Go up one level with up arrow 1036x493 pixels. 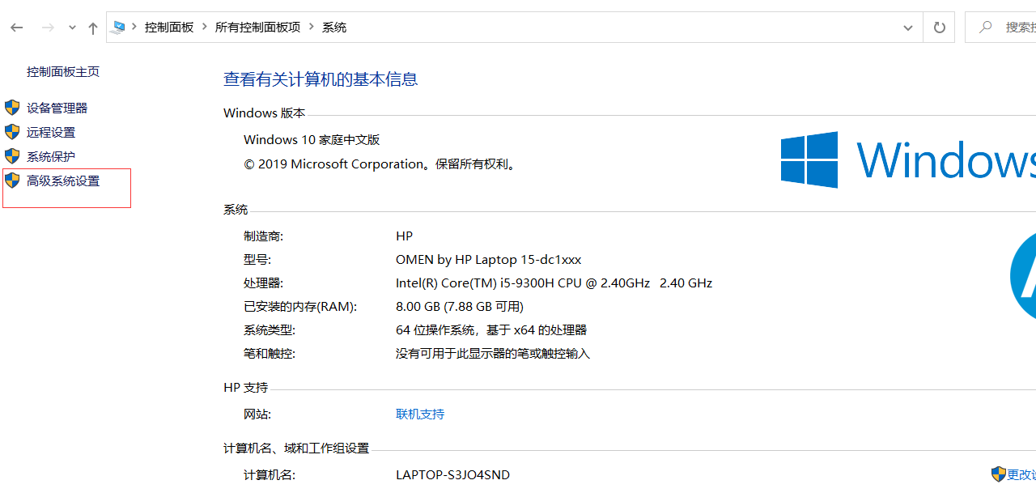coord(93,28)
